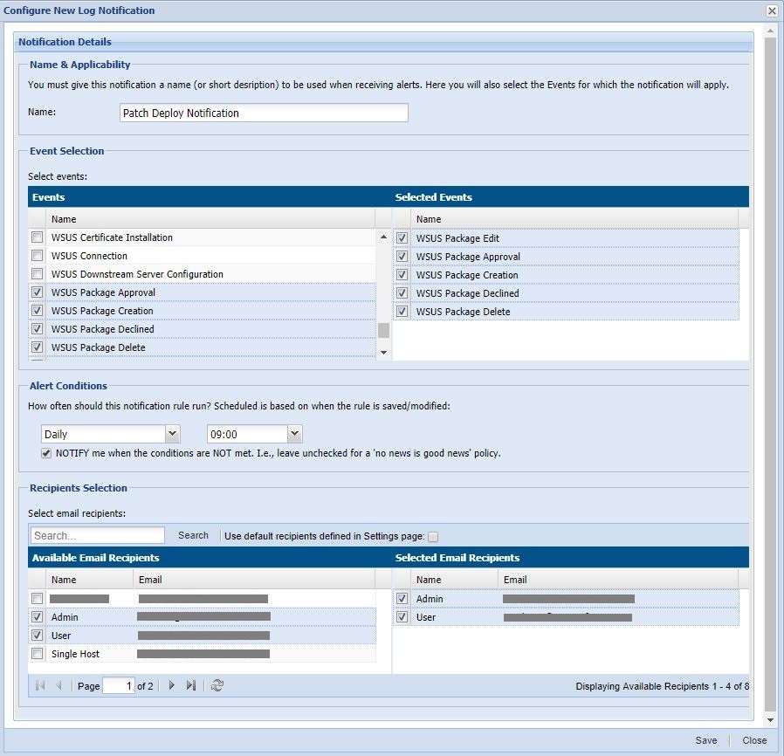
Task: Click the notification Name text field
Action: (x=264, y=113)
